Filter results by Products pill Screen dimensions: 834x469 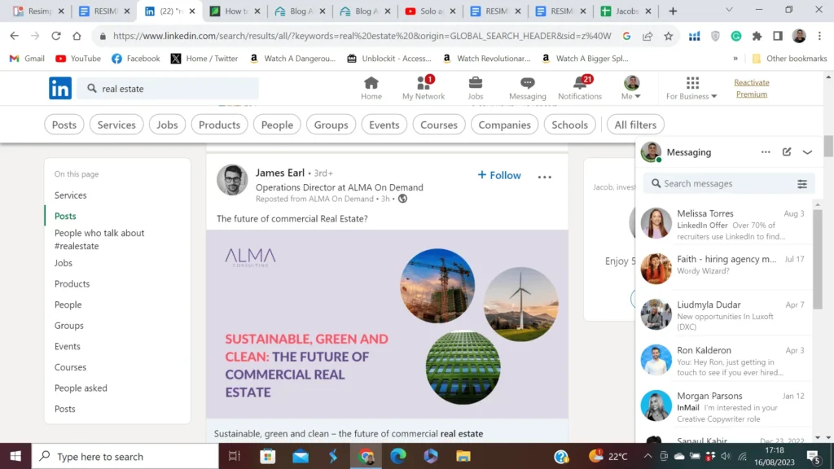click(x=219, y=125)
